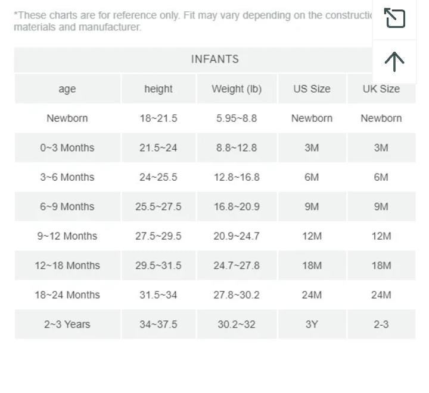
Task: Select the 0~3 Months age cell
Action: coord(67,148)
